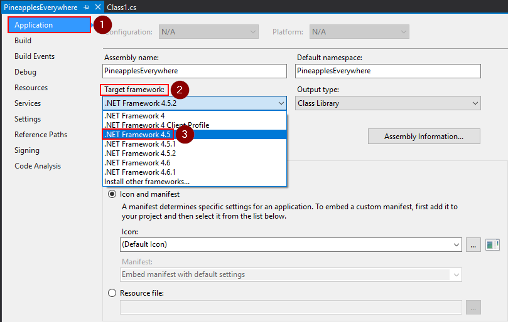The height and width of the screenshot is (322, 508).
Task: Switch to the Class1.cs tab
Action: point(122,7)
